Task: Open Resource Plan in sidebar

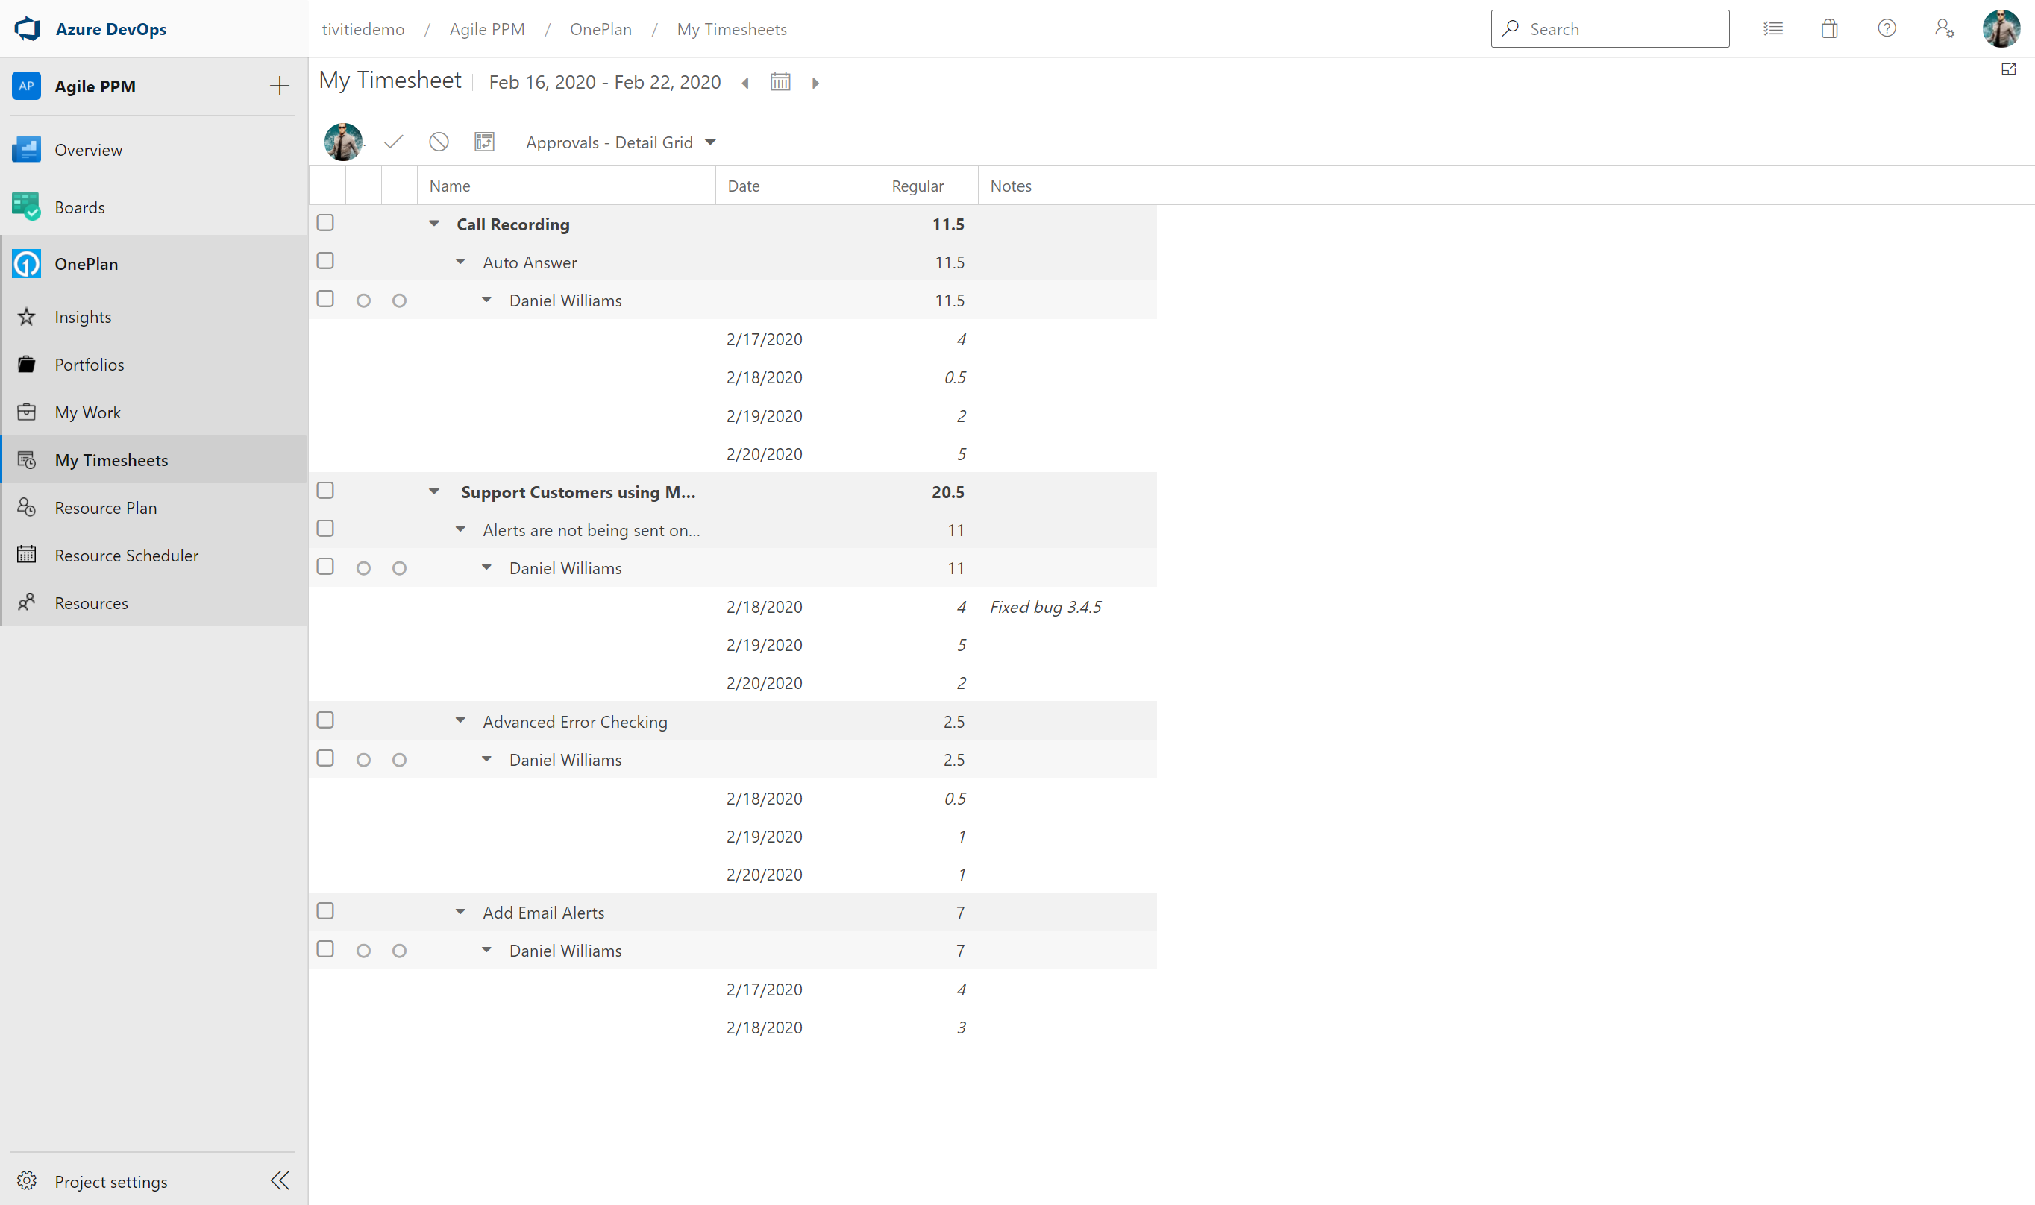Action: [x=106, y=509]
